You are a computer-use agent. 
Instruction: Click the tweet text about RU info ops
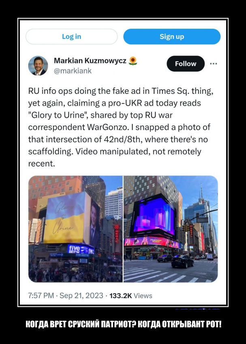(x=121, y=127)
